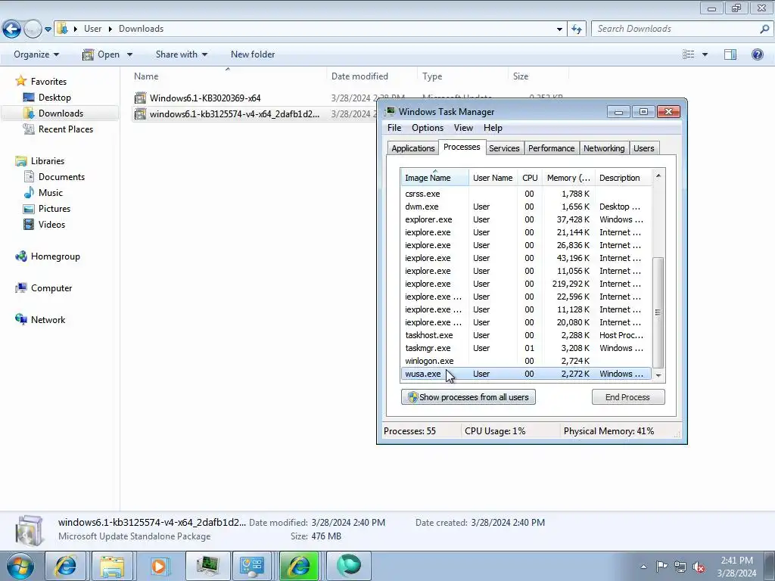Select the winlogon.exe process
Viewport: 775px width, 581px height.
[x=526, y=361]
